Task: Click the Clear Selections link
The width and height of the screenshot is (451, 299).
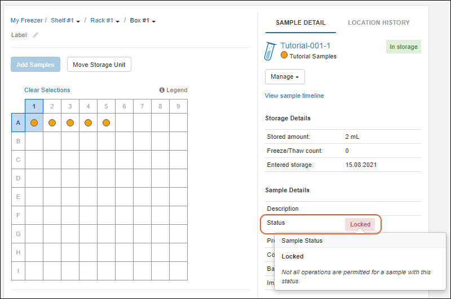Action: 47,90
